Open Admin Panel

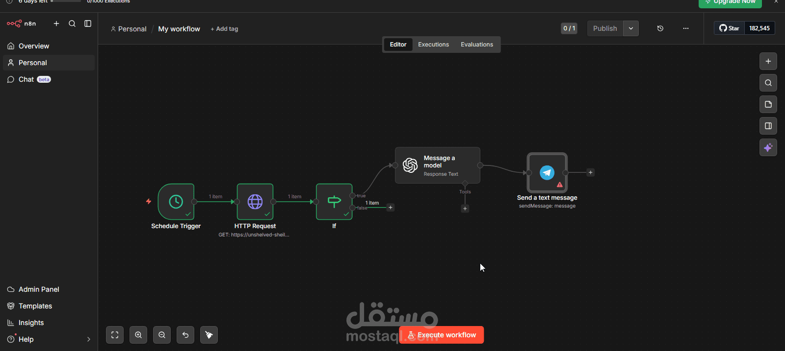(x=49, y=289)
